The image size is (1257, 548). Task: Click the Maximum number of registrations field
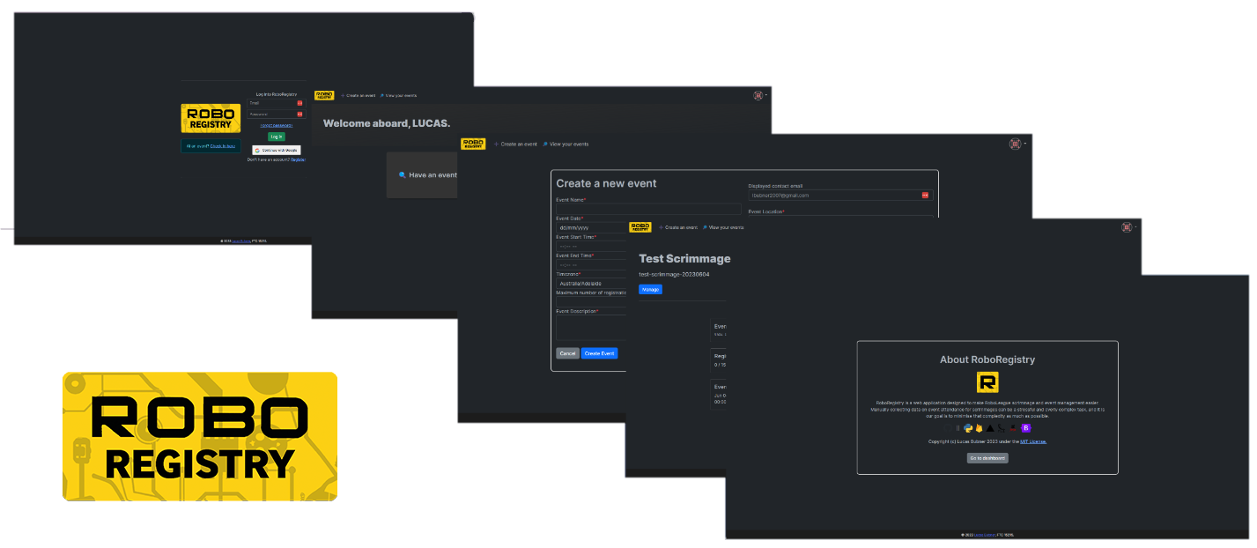pos(591,302)
